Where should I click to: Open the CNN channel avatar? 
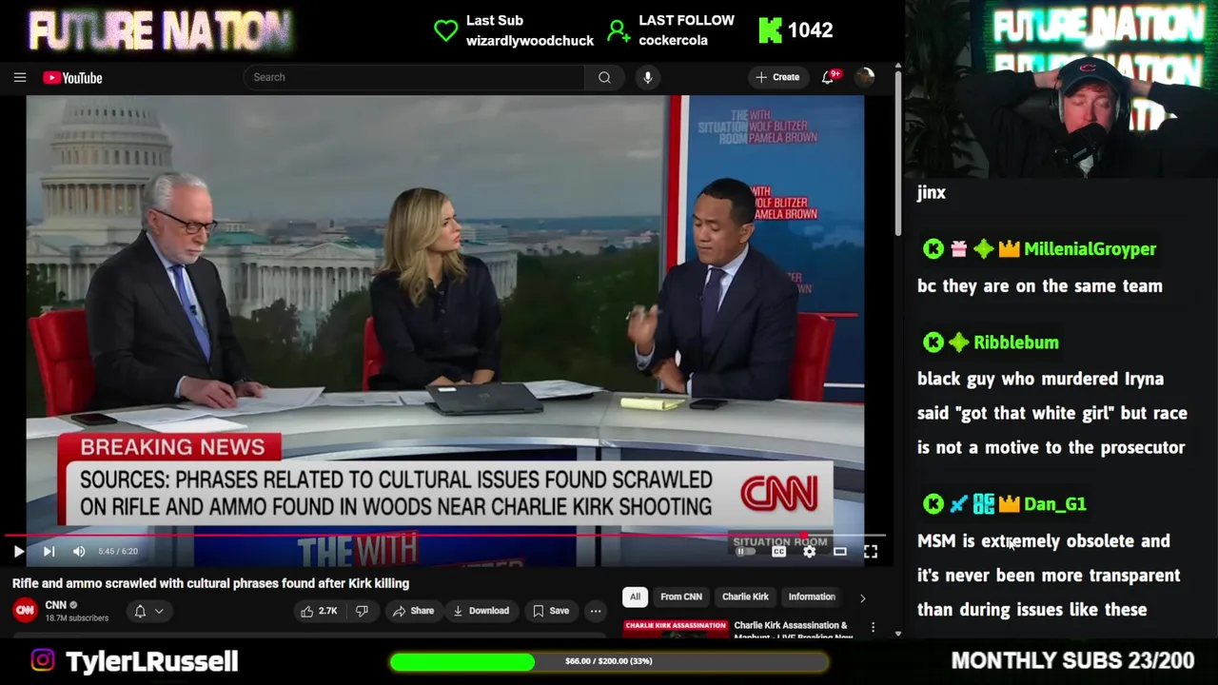[x=25, y=610]
